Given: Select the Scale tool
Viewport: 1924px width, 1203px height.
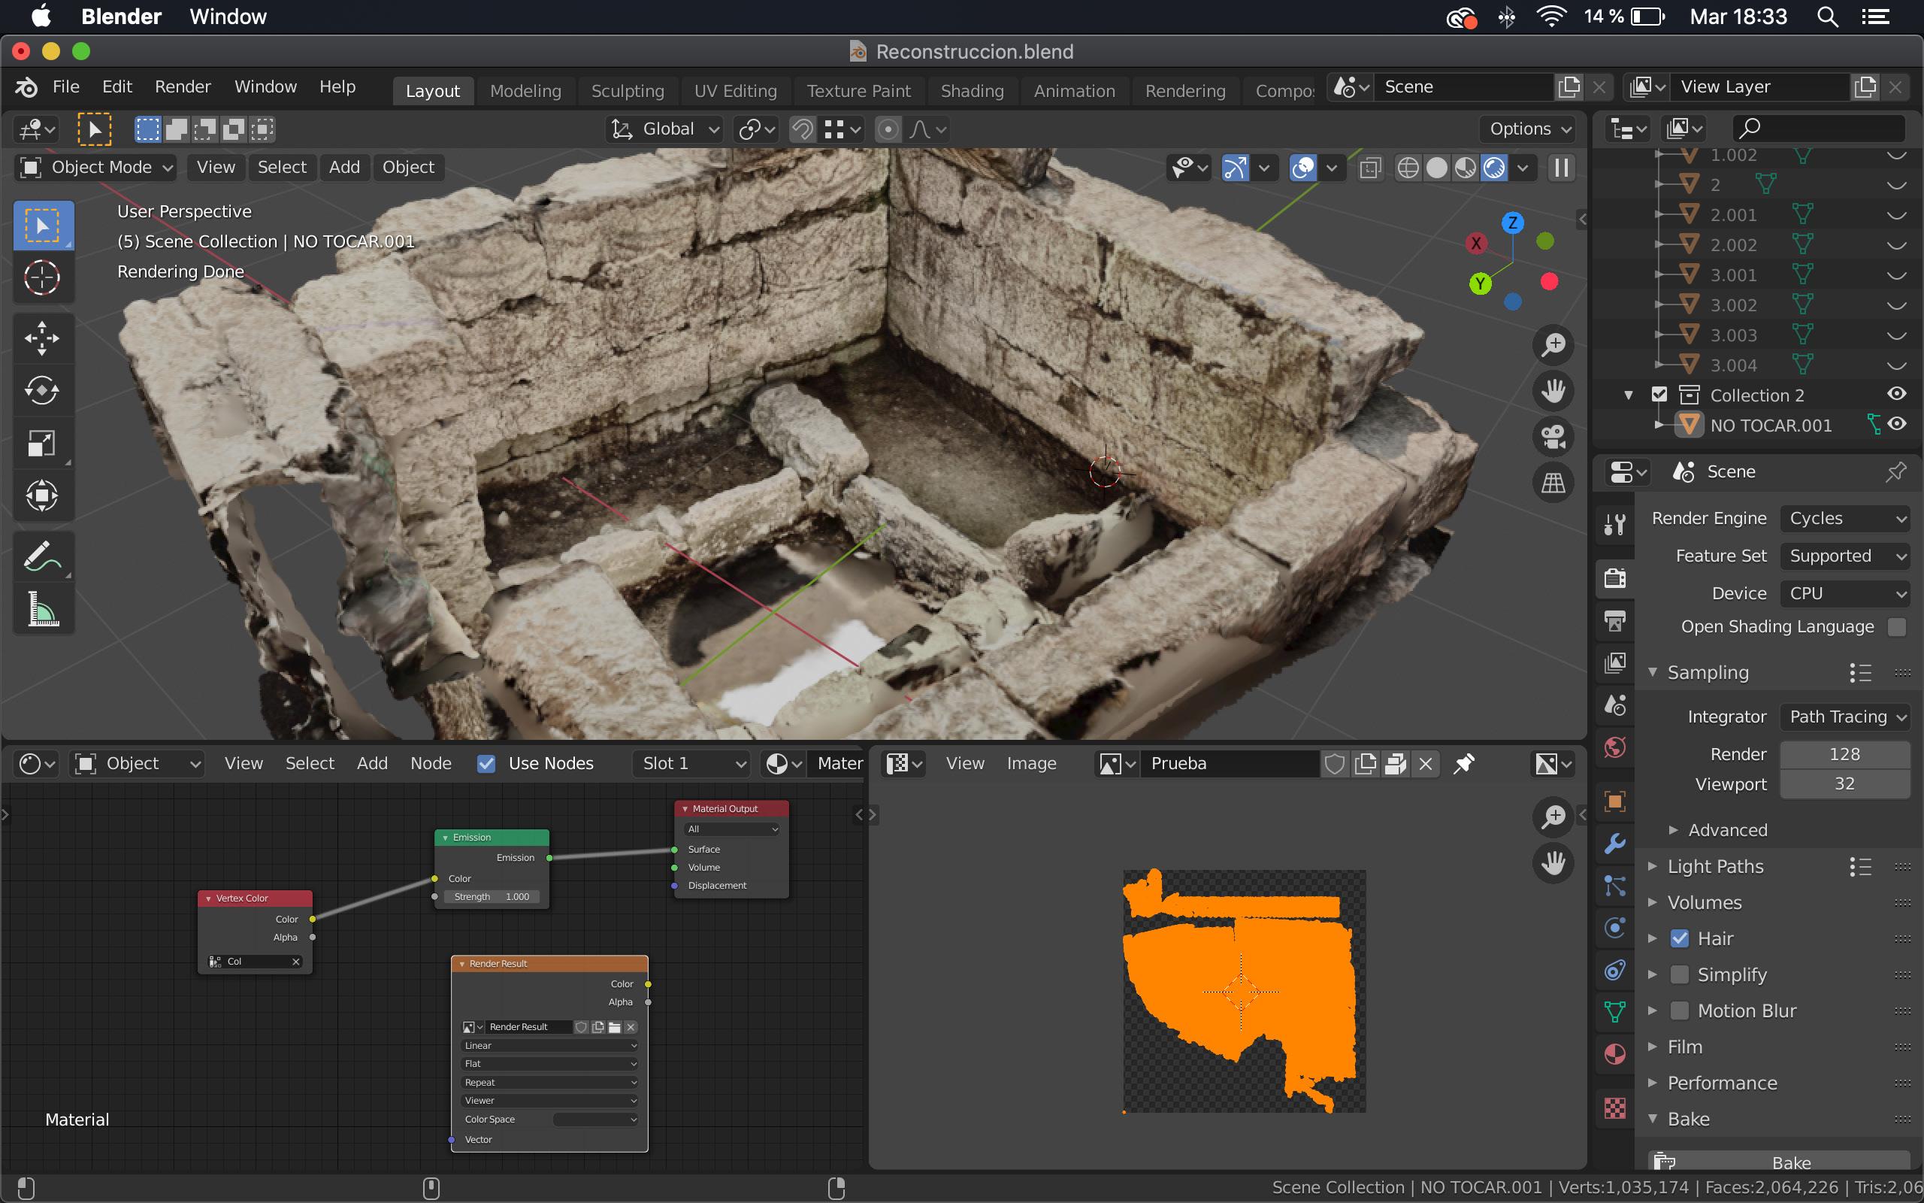Looking at the screenshot, I should coord(43,442).
